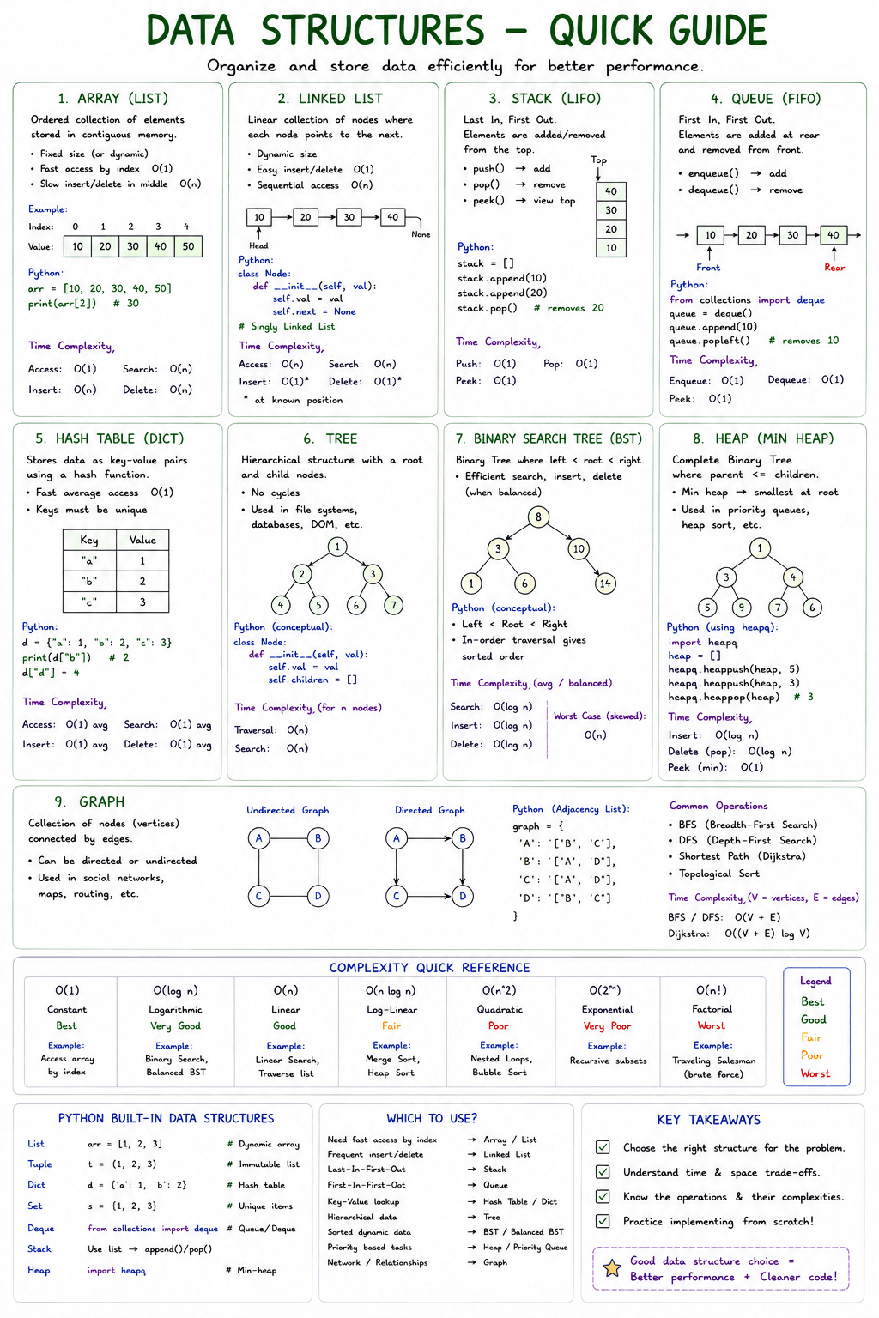
Task: Click "Topological Sort" under Common Operations
Action: pyautogui.click(x=719, y=874)
